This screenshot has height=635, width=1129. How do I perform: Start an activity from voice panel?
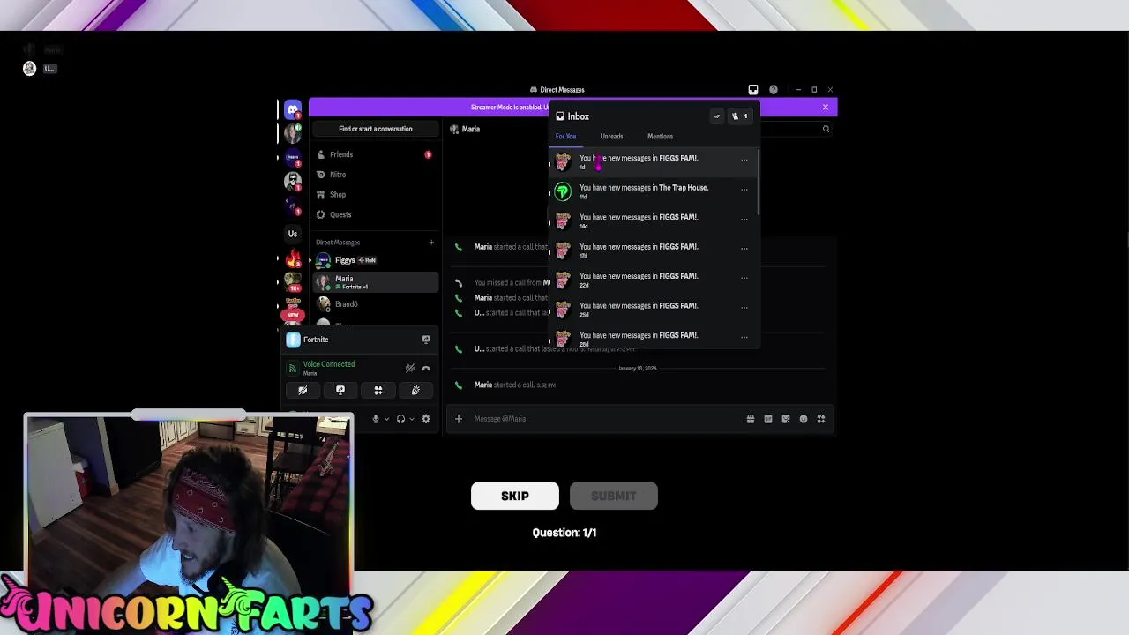tap(378, 390)
